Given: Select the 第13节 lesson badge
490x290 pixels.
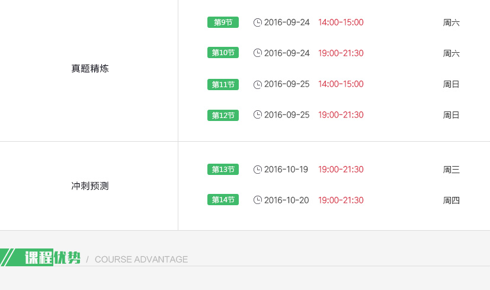Looking at the screenshot, I should 223,170.
